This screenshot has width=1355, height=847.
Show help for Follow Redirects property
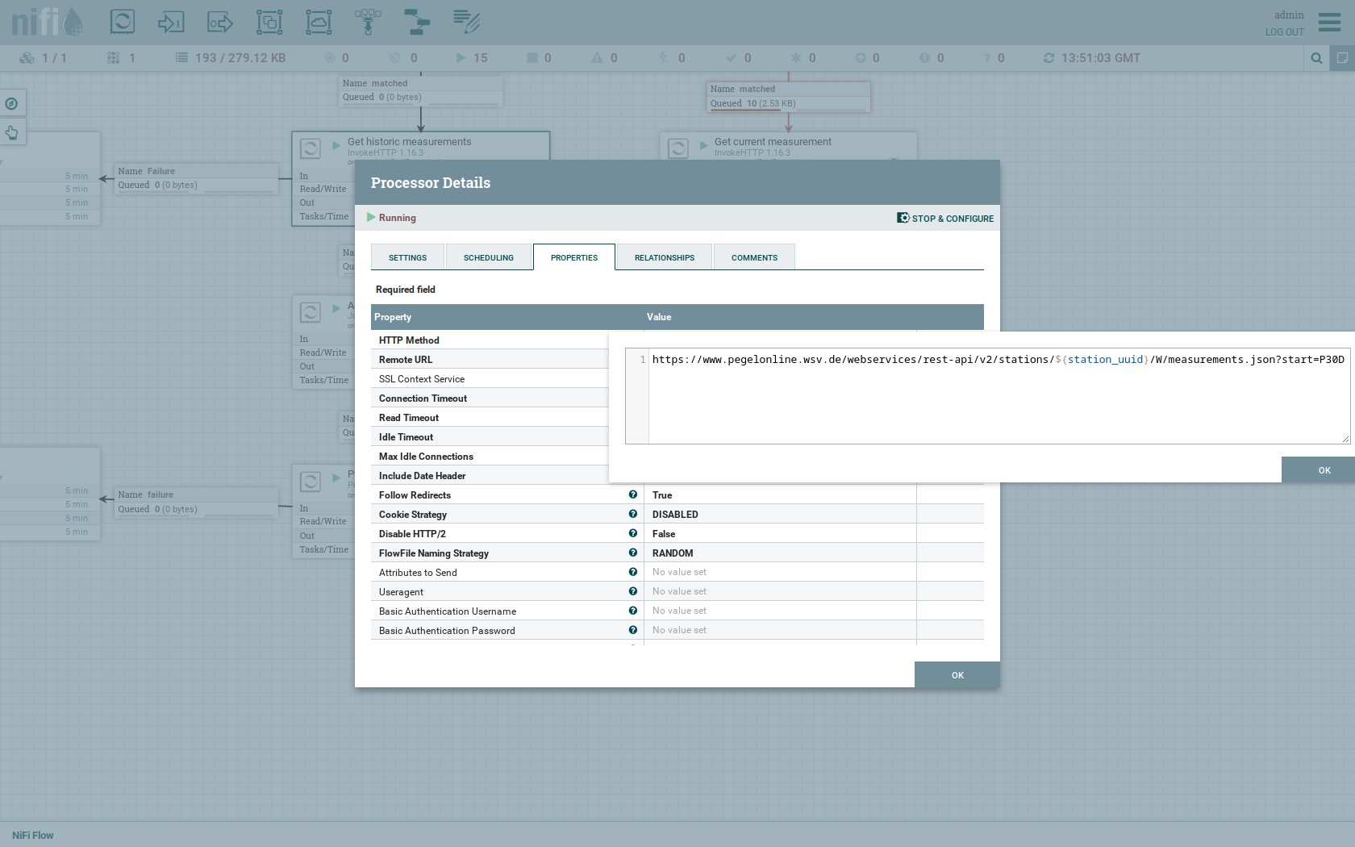tap(633, 494)
